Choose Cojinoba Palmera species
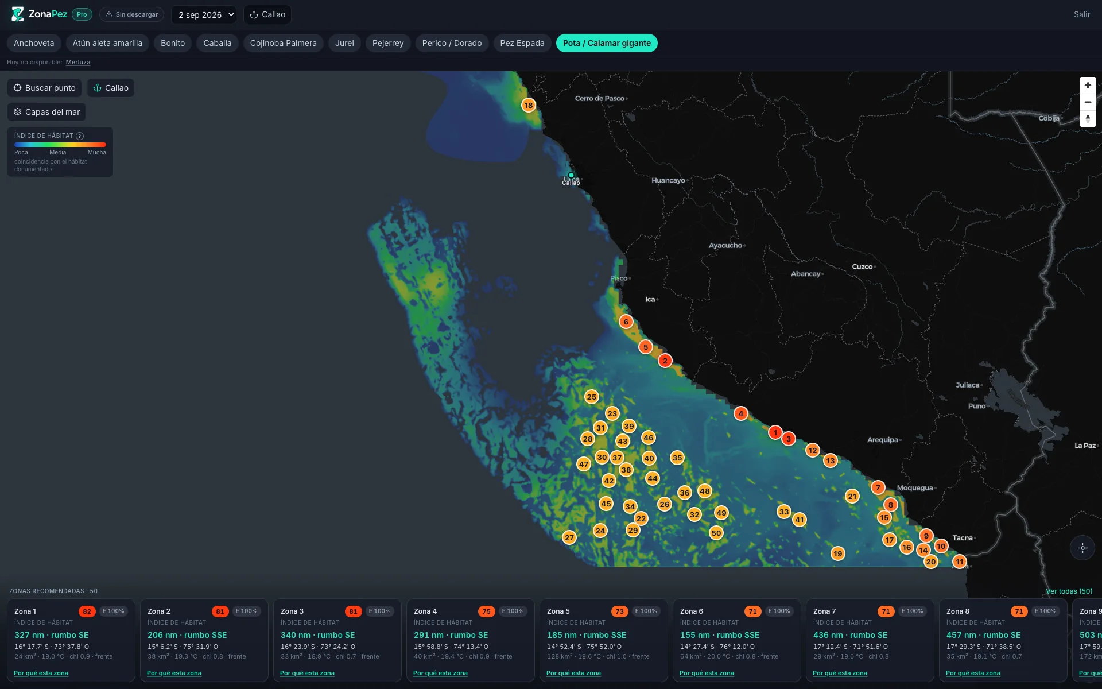The width and height of the screenshot is (1102, 689). click(x=284, y=43)
